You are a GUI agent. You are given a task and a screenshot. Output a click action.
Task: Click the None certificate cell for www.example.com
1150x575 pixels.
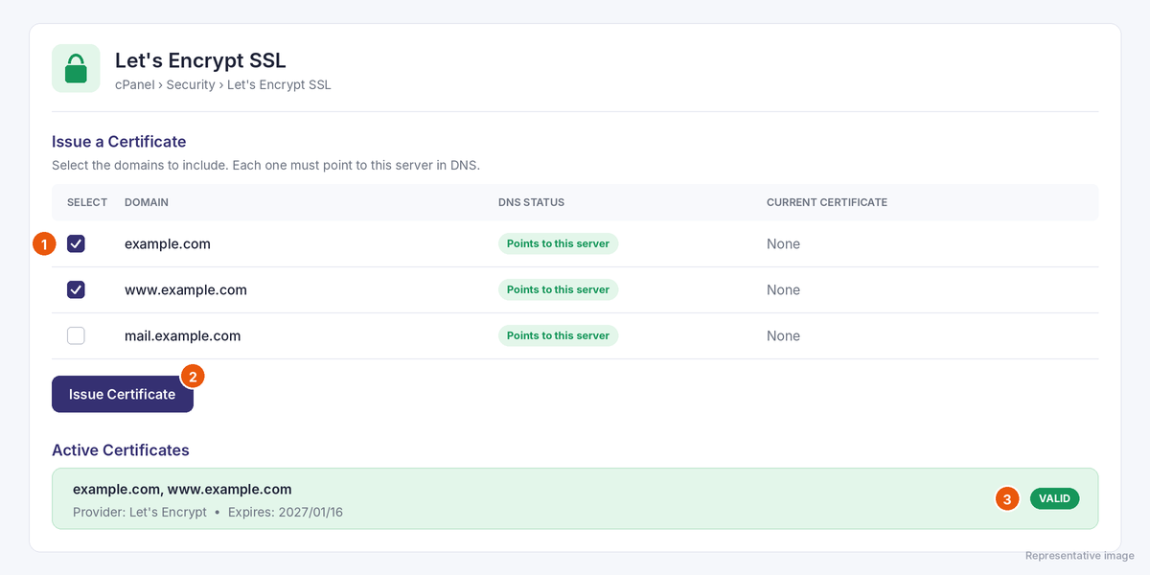click(783, 289)
